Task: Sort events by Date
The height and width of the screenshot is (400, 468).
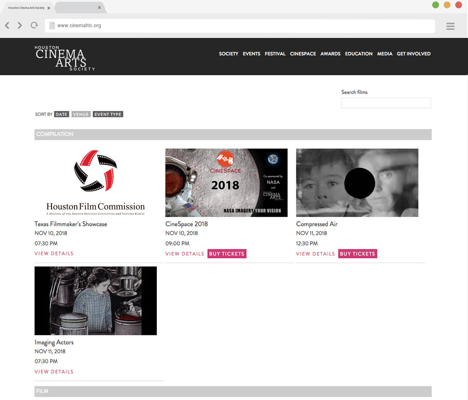Action: [x=61, y=115]
